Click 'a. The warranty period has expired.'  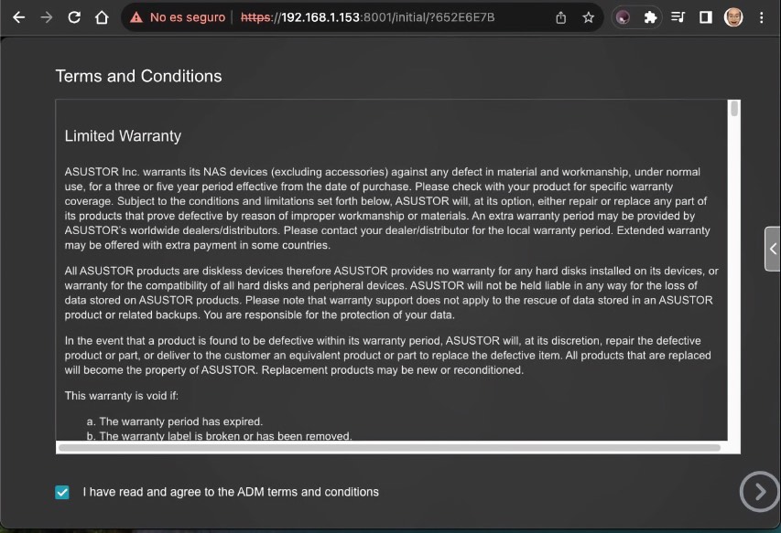(174, 421)
